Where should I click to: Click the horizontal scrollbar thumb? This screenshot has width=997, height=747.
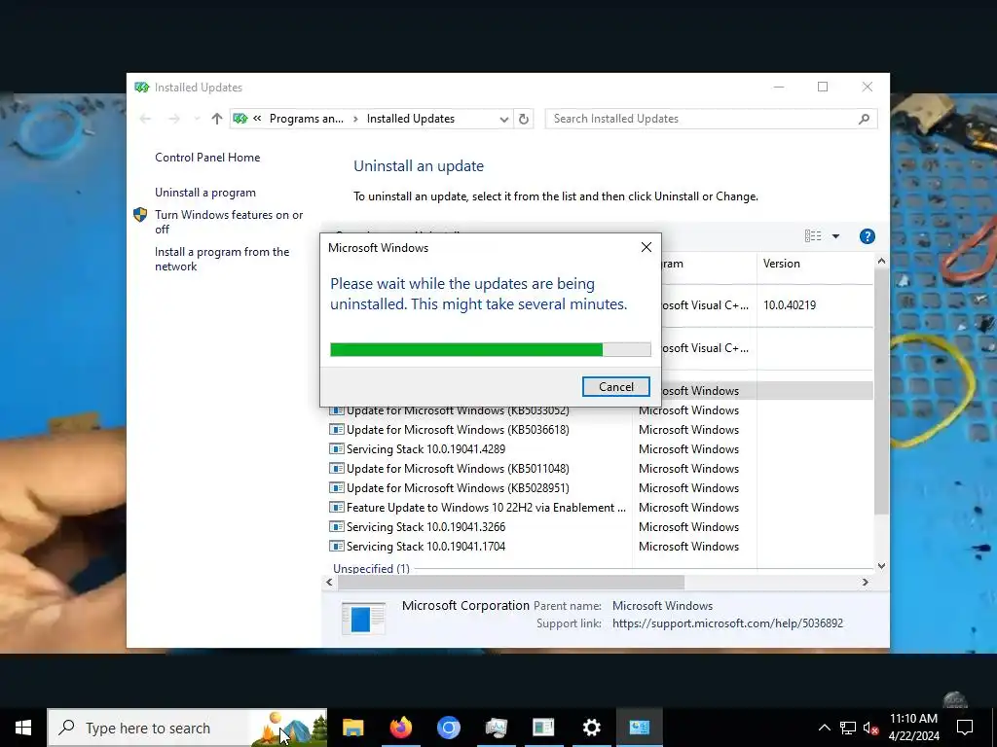click(x=510, y=582)
